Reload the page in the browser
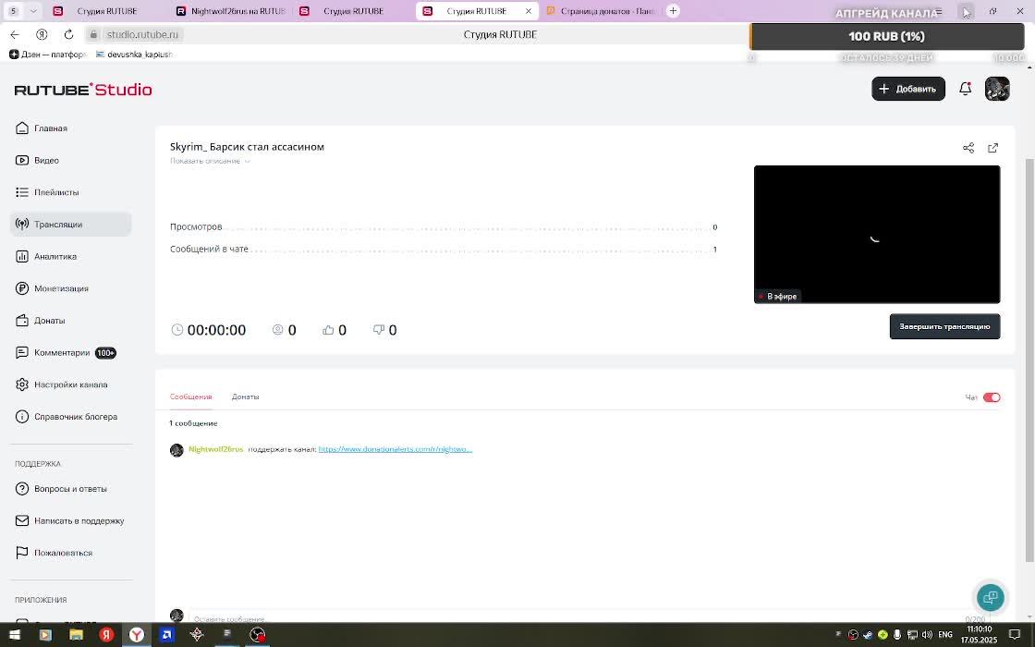 [68, 34]
